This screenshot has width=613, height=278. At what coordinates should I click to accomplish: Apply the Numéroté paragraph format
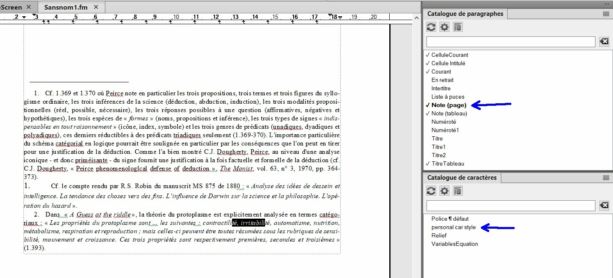coord(443,122)
